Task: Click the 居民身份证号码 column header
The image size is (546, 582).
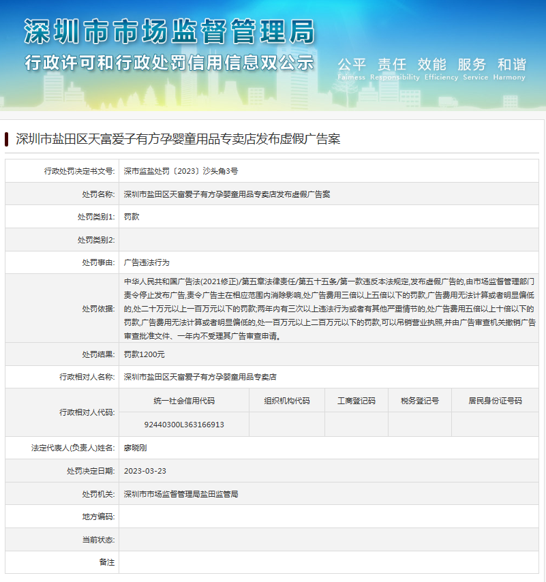Action: (495, 401)
